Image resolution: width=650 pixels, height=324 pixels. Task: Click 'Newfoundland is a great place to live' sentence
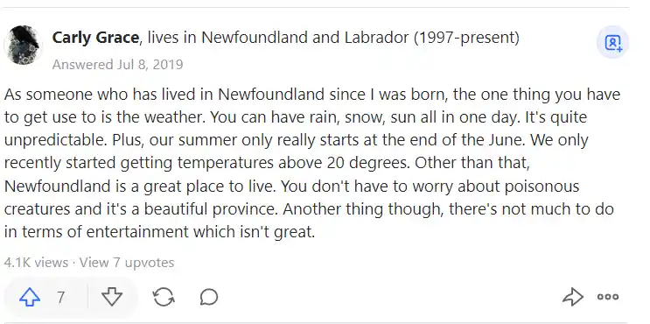click(140, 186)
